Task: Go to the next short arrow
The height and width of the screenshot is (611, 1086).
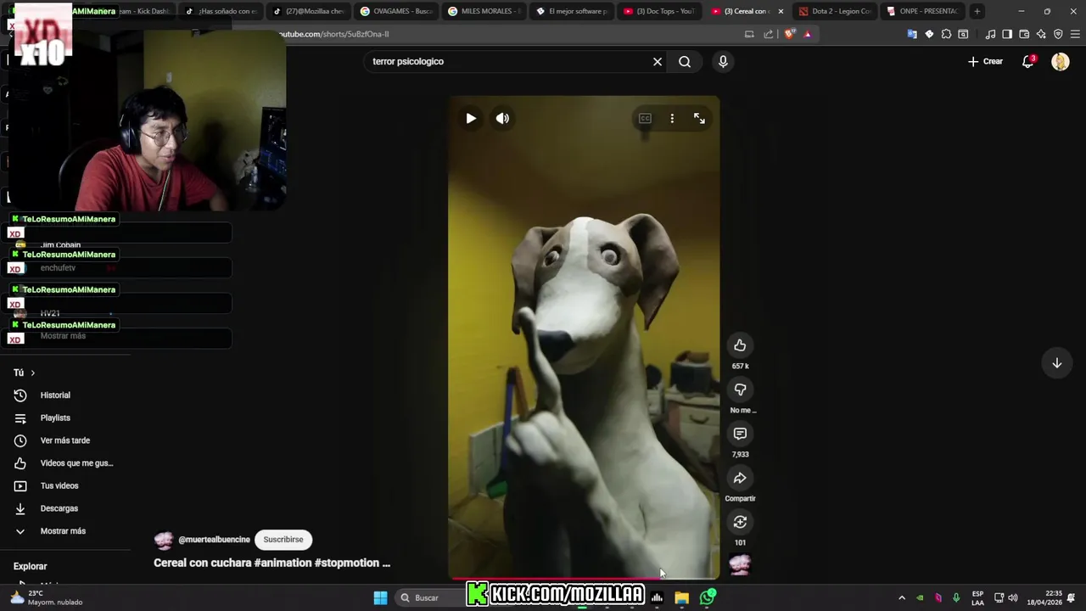Action: 1056,363
